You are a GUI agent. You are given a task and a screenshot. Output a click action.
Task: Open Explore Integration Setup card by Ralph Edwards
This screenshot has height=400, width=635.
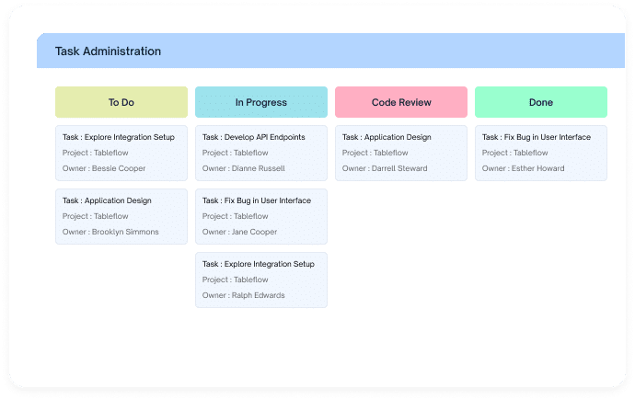pyautogui.click(x=261, y=280)
